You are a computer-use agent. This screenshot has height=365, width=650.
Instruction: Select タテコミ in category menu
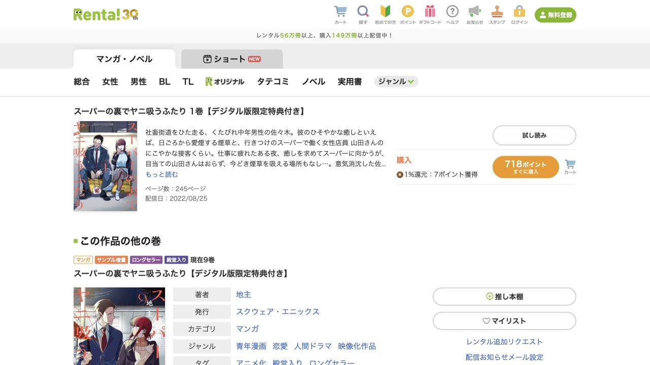pyautogui.click(x=273, y=82)
